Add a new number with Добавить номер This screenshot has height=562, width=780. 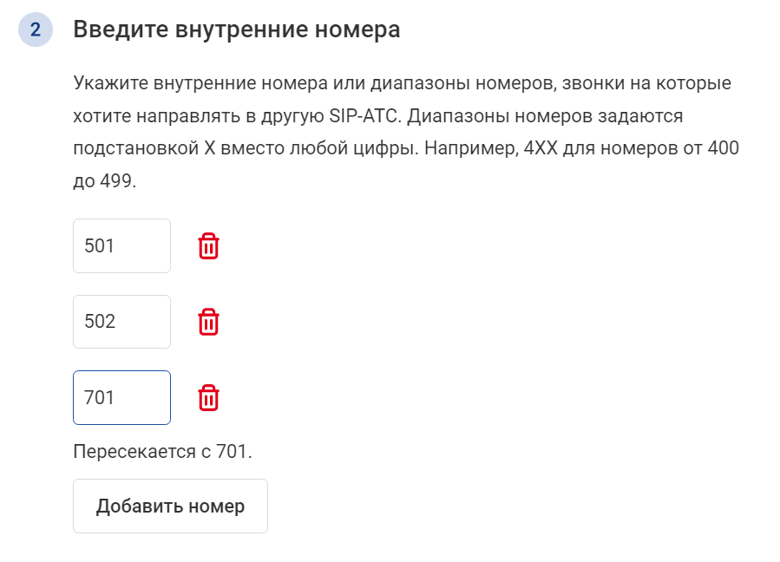tap(170, 506)
